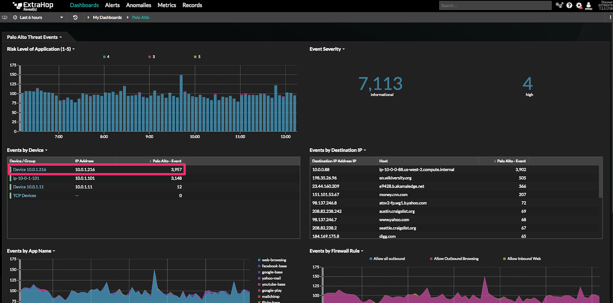Open the Events by App Name widget menu

point(31,251)
